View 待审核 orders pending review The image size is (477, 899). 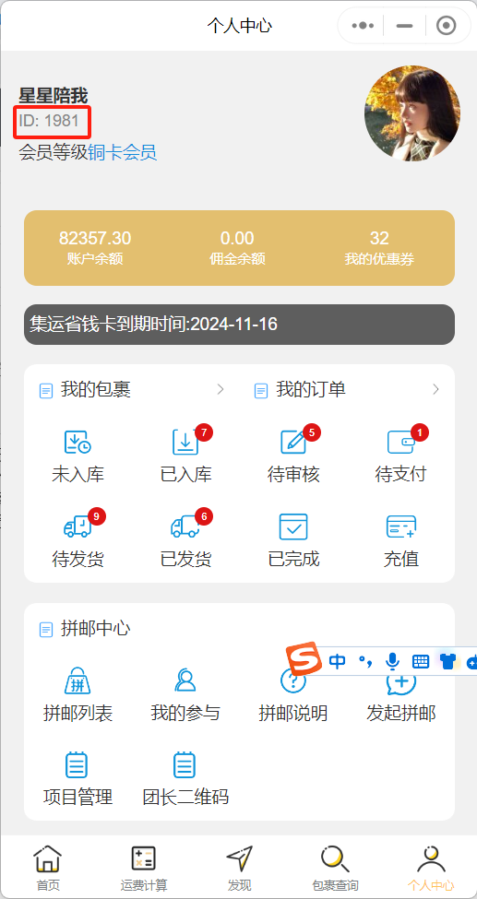coord(292,442)
